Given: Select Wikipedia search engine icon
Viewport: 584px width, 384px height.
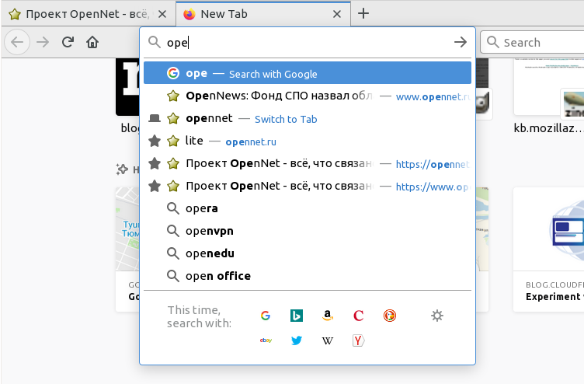Looking at the screenshot, I should 328,340.
